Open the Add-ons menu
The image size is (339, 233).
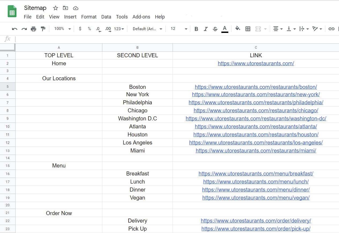pos(141,17)
